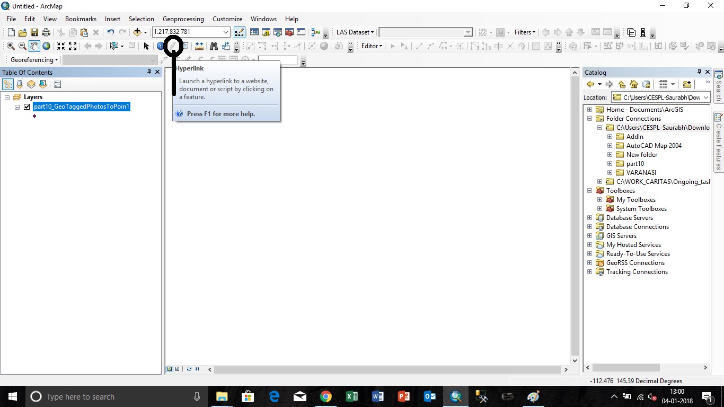The width and height of the screenshot is (724, 407).
Task: Open the Insert menu
Action: pos(112,19)
